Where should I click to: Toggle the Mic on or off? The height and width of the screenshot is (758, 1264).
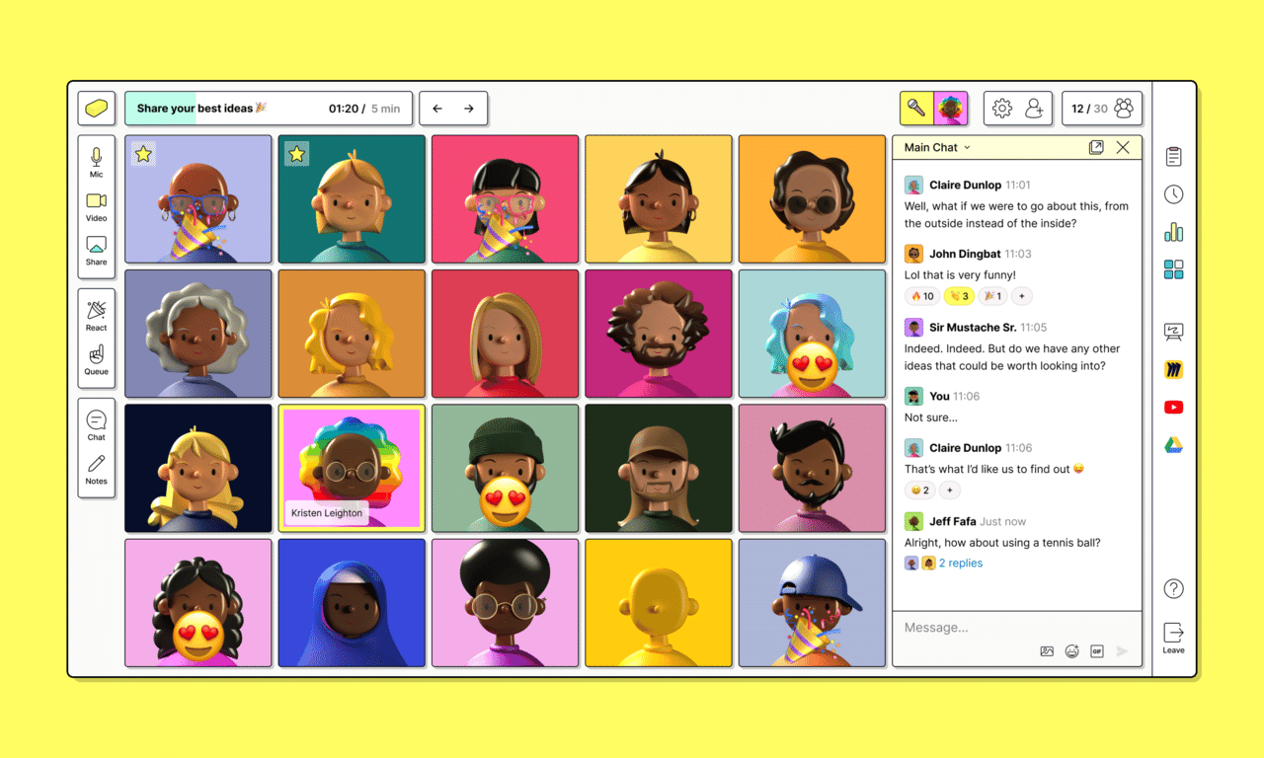point(96,162)
